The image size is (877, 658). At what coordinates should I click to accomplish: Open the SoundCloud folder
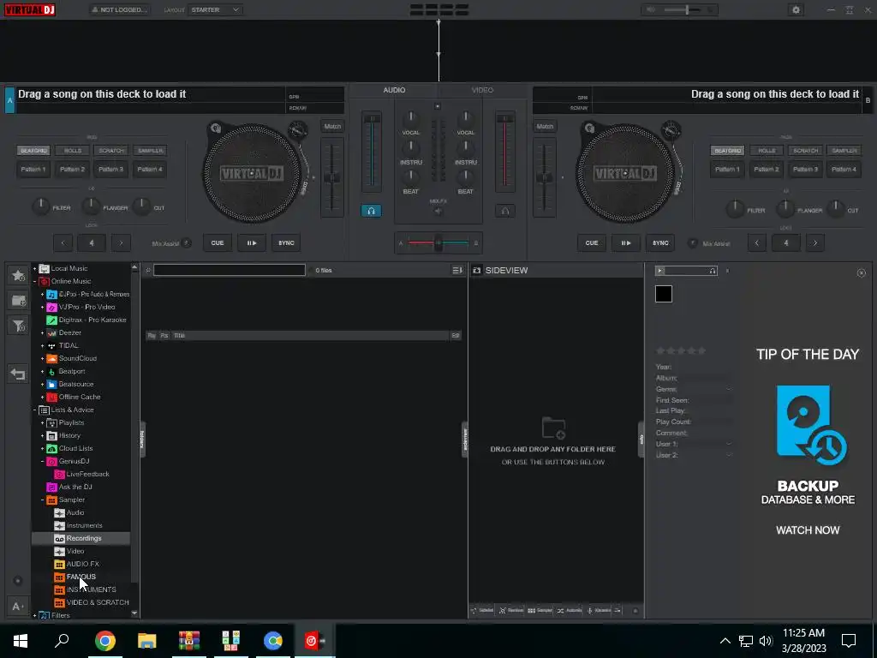coord(78,358)
